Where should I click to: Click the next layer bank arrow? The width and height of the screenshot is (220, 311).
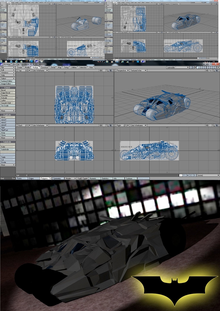tap(193, 68)
